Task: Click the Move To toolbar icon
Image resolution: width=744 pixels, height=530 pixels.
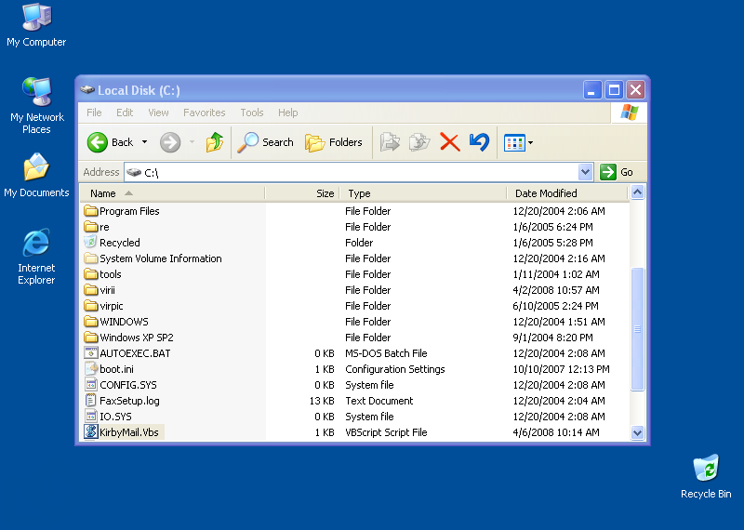Action: (x=390, y=142)
